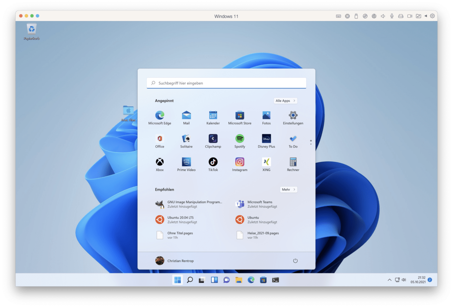The image size is (453, 307).
Task: Open the power options button
Action: click(296, 261)
